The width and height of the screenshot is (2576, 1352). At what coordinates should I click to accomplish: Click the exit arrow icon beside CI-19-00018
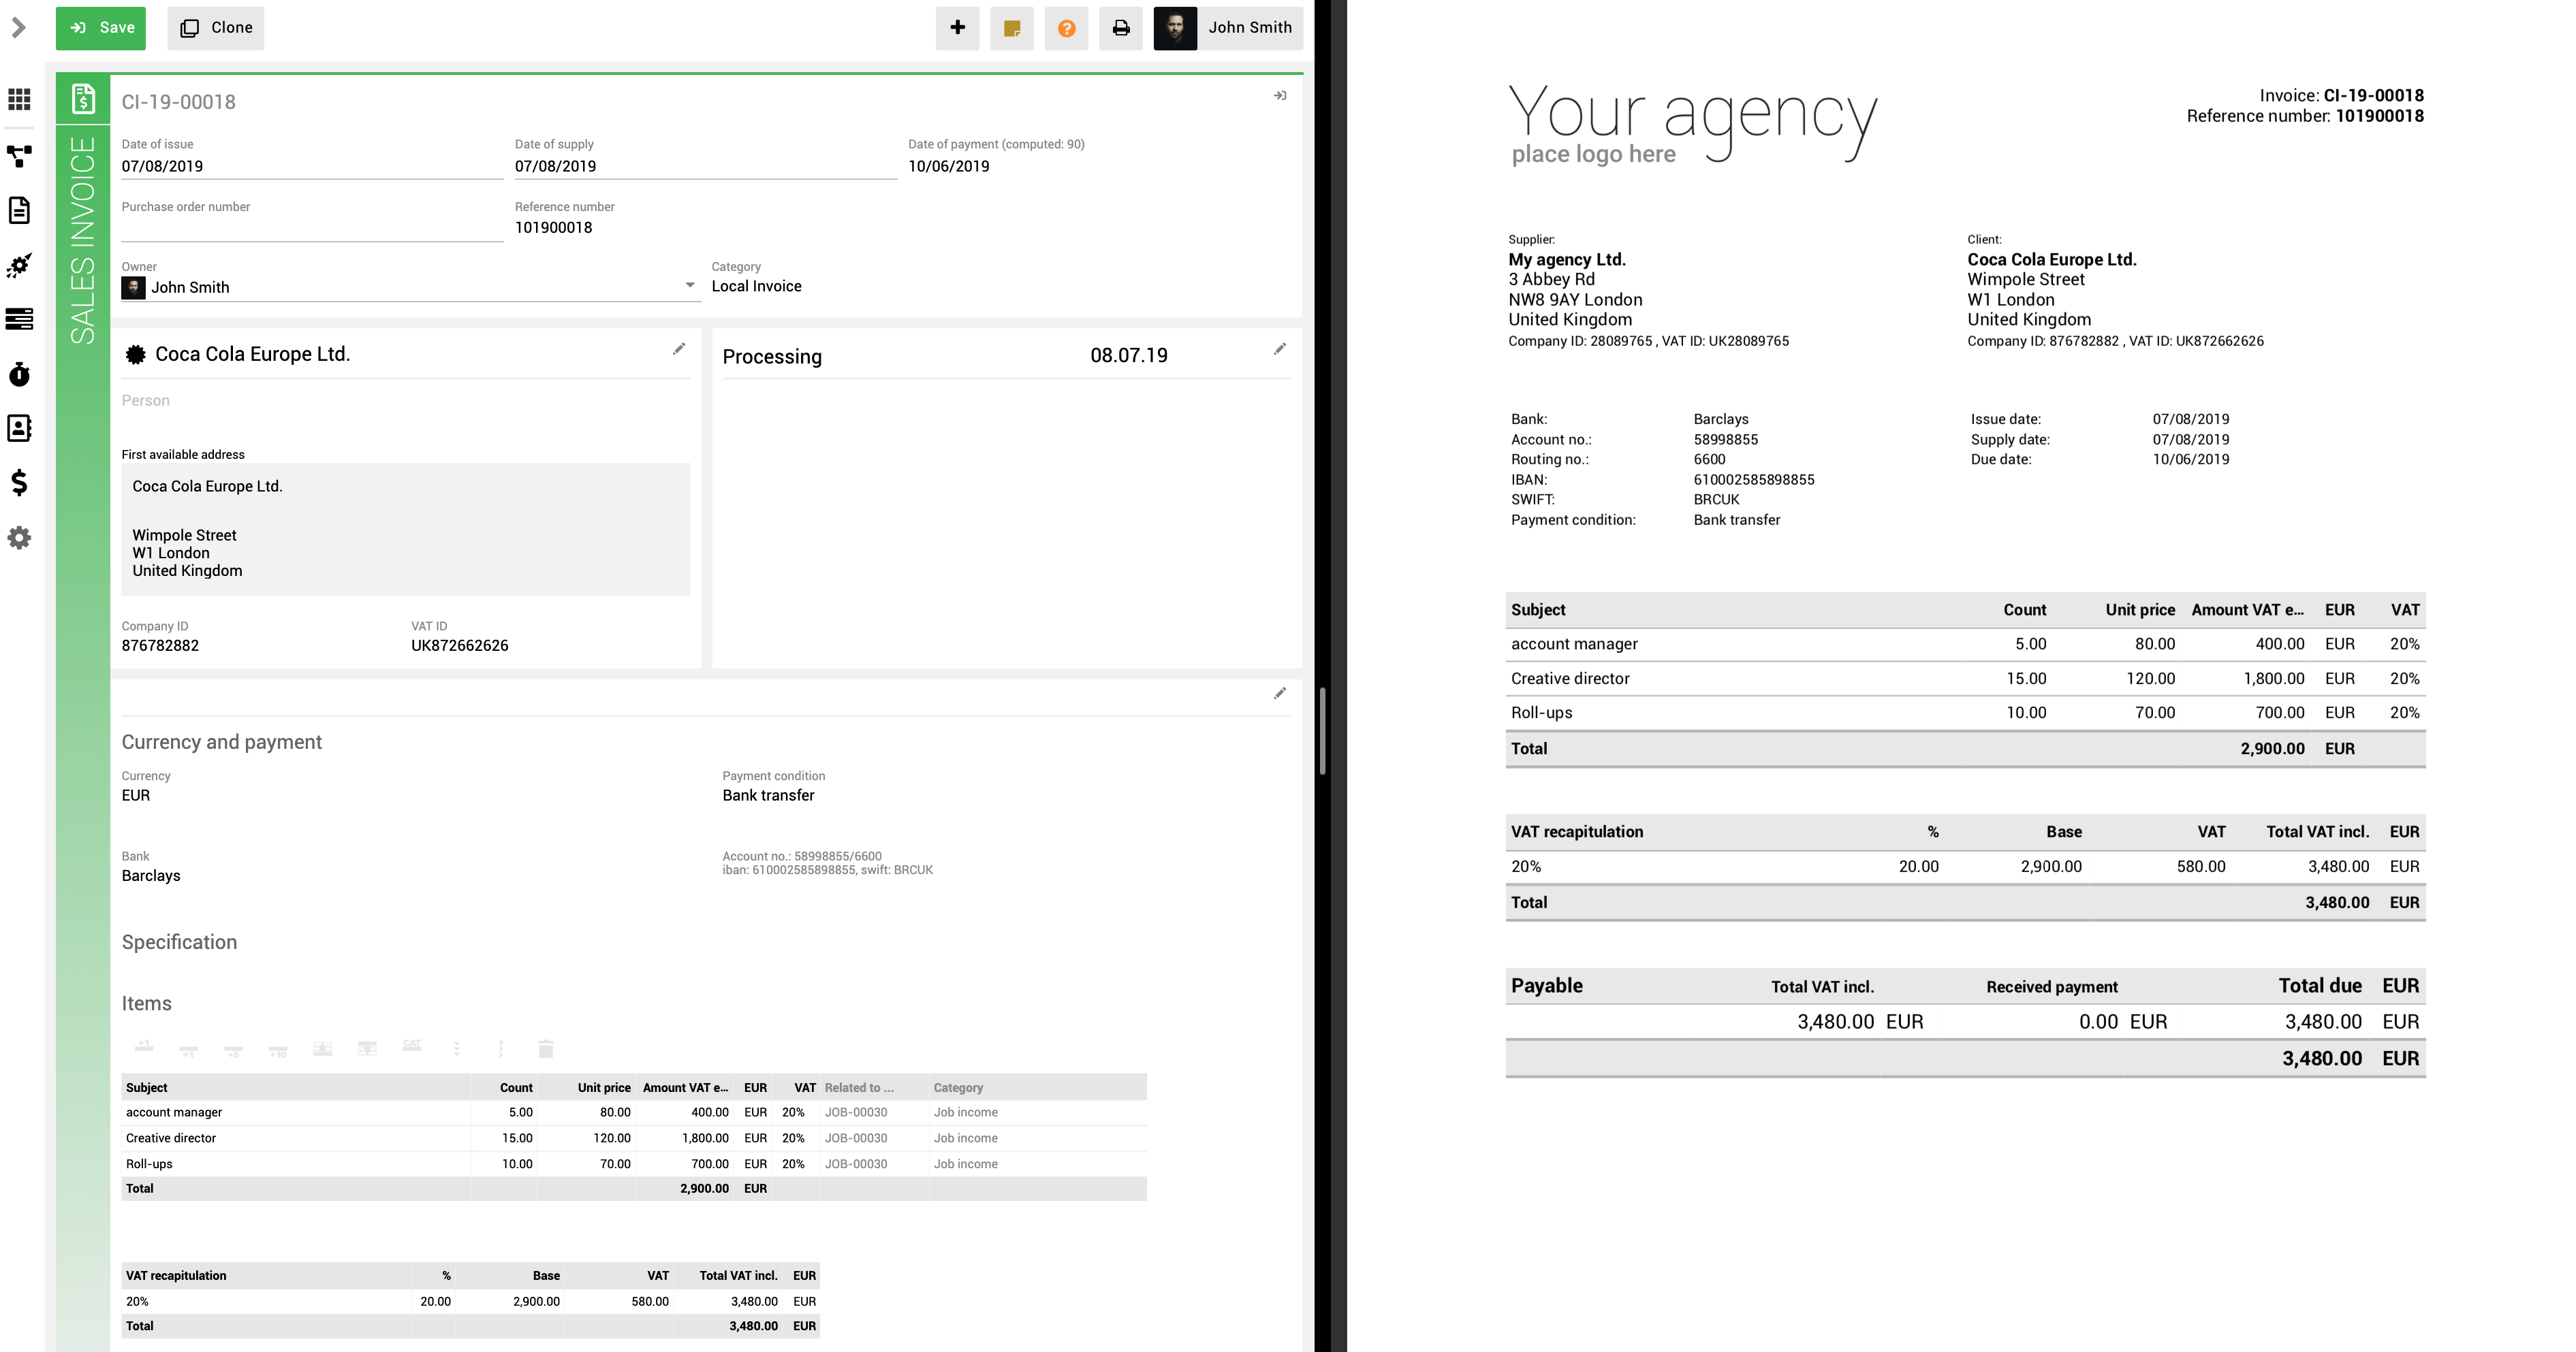pyautogui.click(x=1280, y=96)
